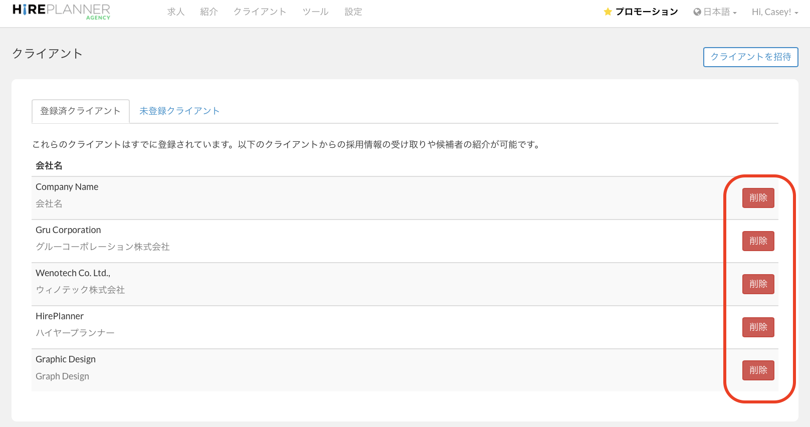Open the 紹介 menu
The height and width of the screenshot is (427, 810).
[x=209, y=12]
